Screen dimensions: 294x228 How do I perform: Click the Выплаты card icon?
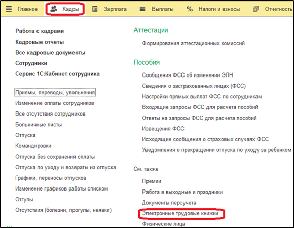(x=142, y=9)
